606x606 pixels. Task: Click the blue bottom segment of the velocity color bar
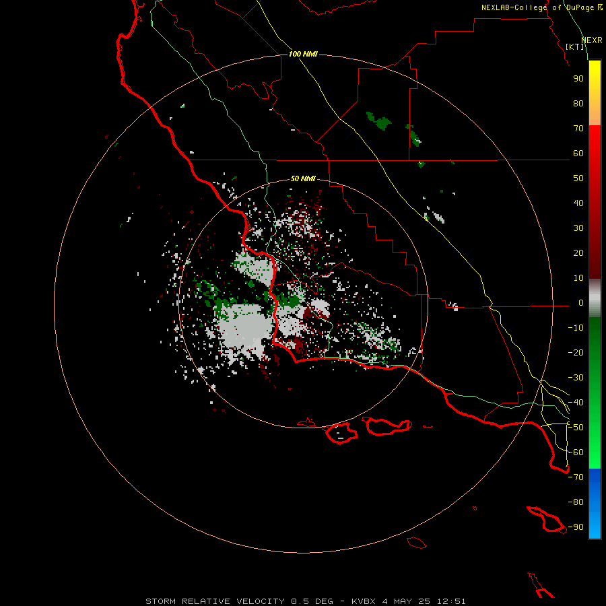595,504
